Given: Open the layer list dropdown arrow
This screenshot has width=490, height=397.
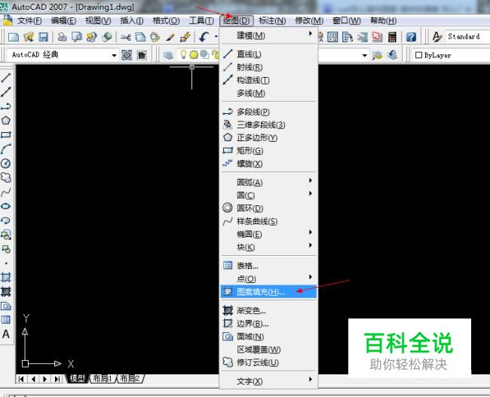Looking at the screenshot, I should (x=364, y=55).
